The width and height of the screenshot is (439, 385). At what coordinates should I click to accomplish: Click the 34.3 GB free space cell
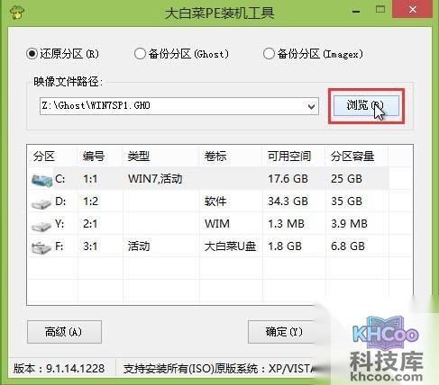tap(288, 201)
